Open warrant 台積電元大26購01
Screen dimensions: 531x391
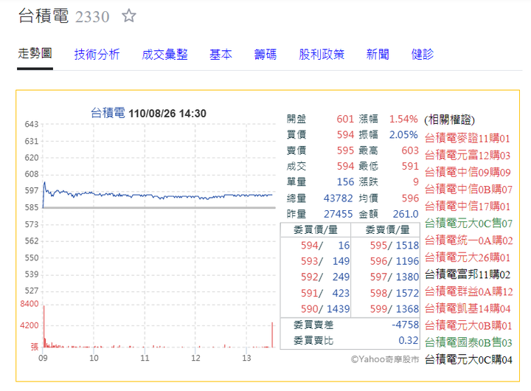coord(468,257)
